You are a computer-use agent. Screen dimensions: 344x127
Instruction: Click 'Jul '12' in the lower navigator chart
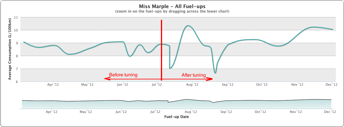pos(155,112)
